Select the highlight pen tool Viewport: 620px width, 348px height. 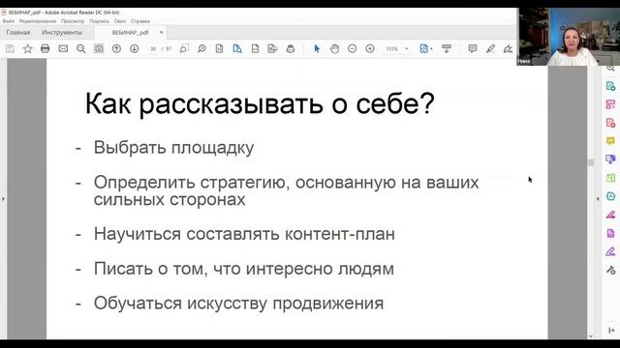tap(490, 48)
